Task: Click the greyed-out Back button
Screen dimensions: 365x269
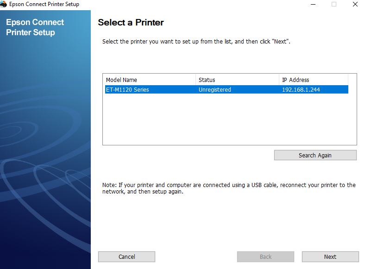Action: coord(265,256)
